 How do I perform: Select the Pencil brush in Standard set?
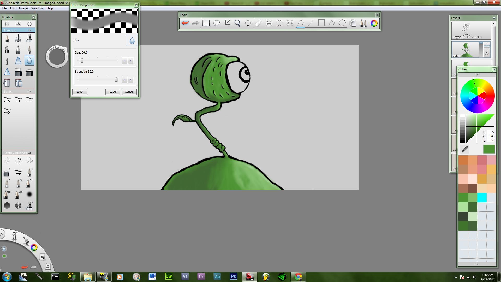click(x=7, y=38)
